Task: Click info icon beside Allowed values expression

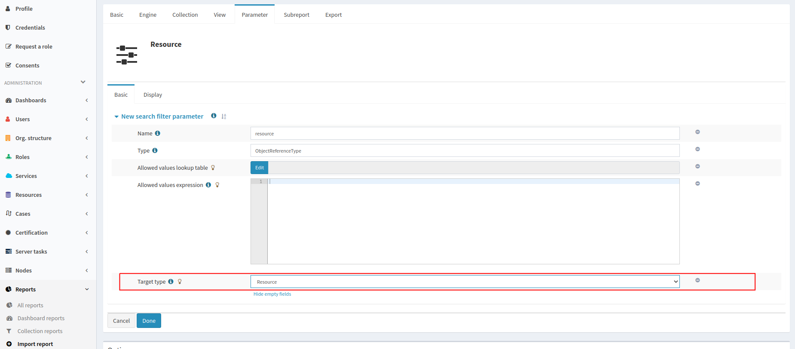Action: pos(208,185)
